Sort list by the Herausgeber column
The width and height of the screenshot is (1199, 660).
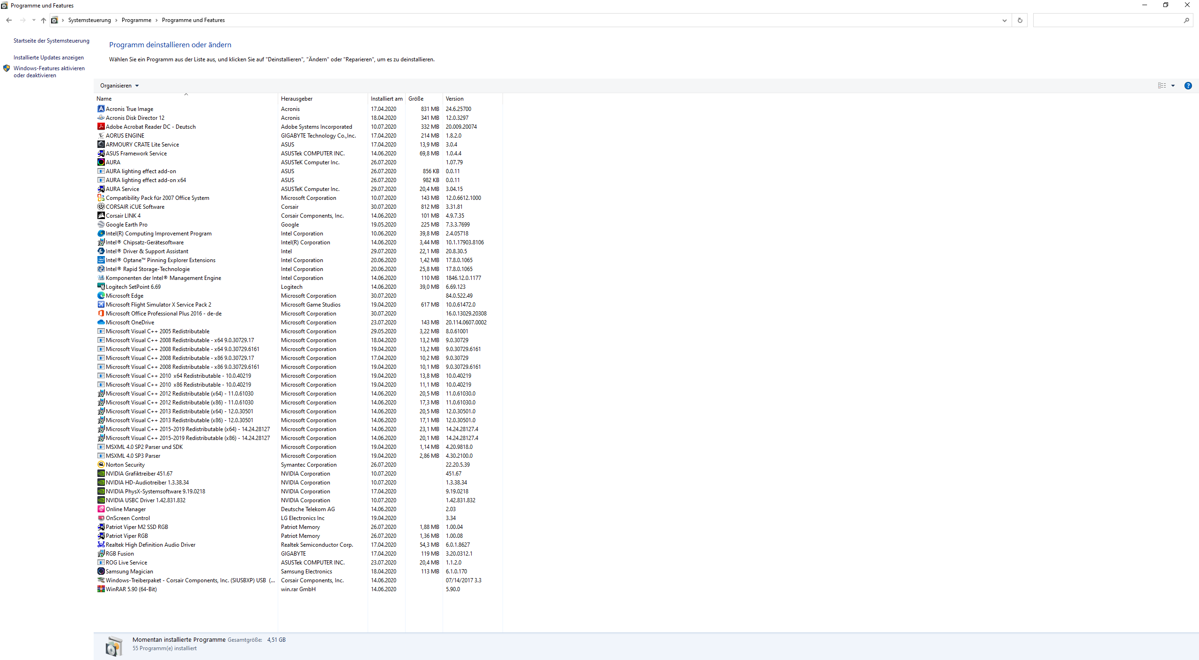[297, 99]
